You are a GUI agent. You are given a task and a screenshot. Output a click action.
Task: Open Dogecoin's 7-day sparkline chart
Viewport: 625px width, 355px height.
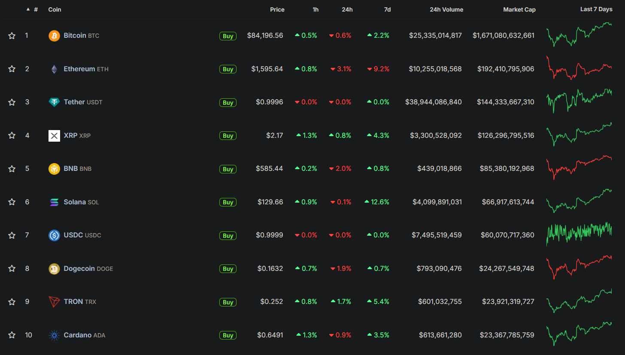579,267
